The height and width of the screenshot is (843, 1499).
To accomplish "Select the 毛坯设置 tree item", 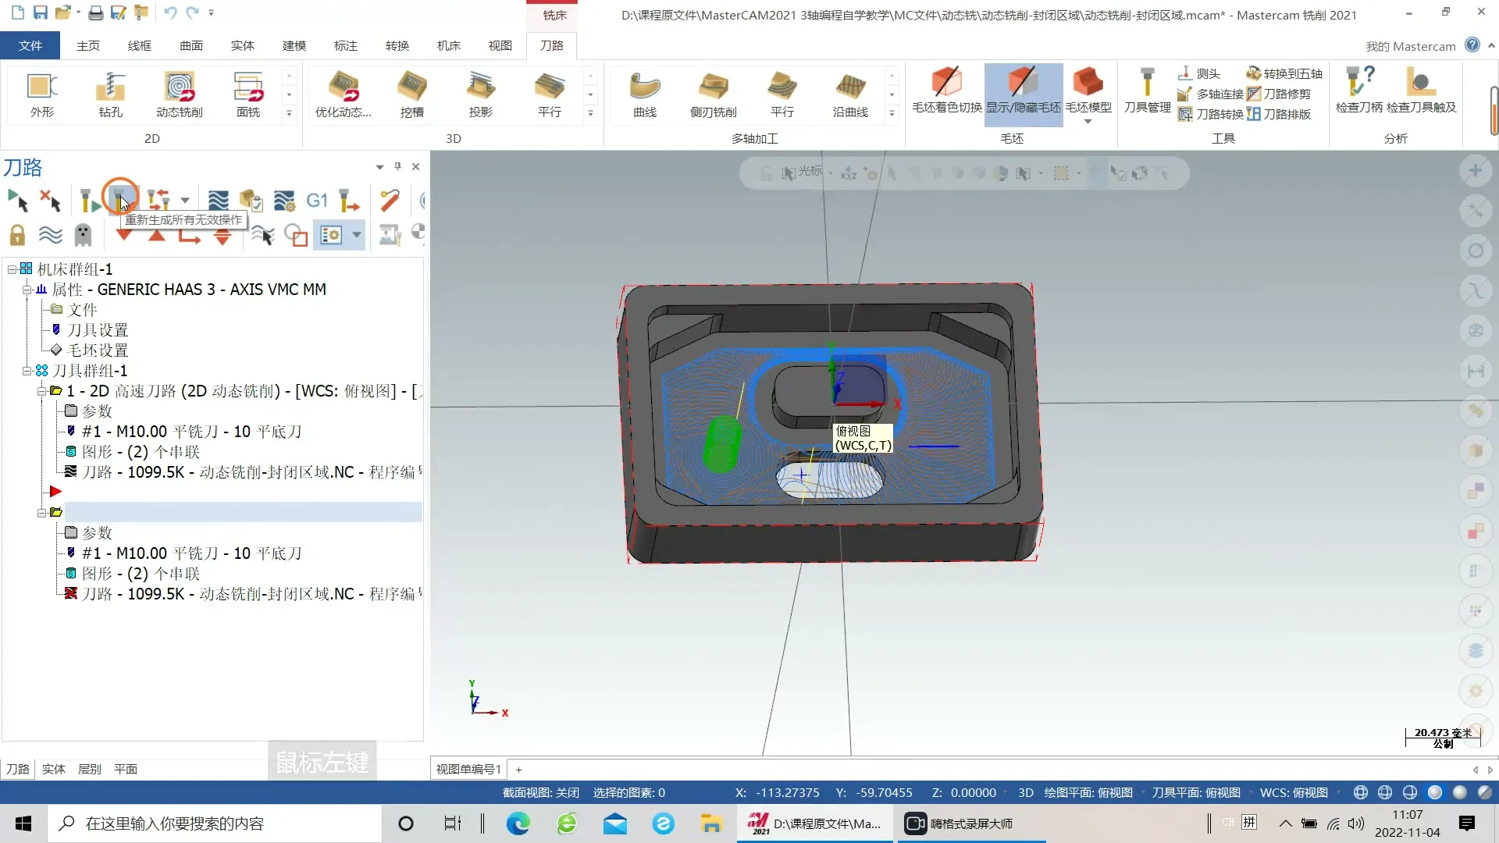I will click(x=98, y=350).
